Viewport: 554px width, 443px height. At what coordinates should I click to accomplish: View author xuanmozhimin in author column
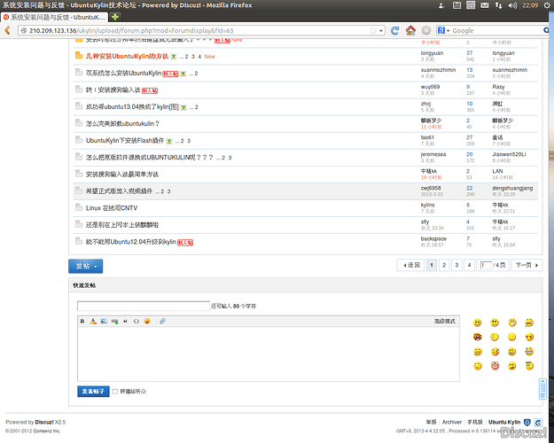tap(438, 70)
